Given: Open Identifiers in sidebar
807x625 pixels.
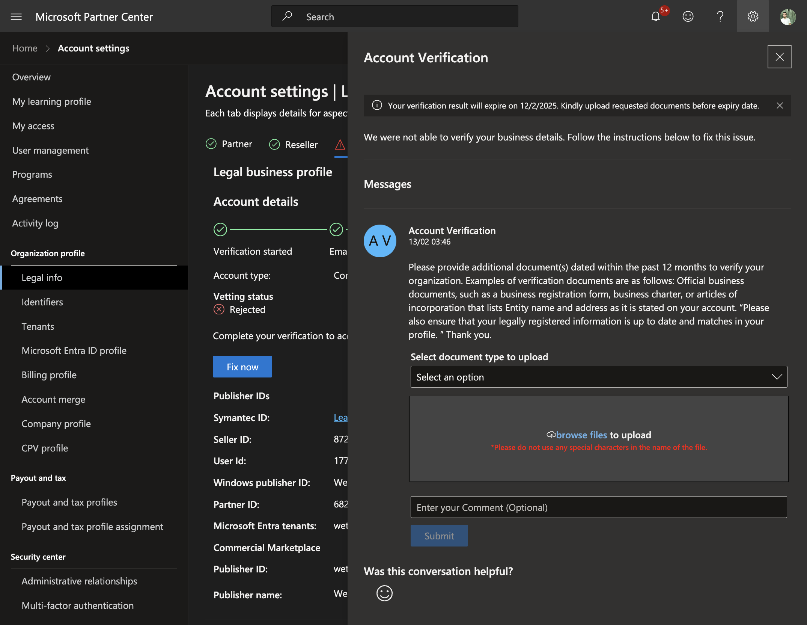Looking at the screenshot, I should coord(42,302).
